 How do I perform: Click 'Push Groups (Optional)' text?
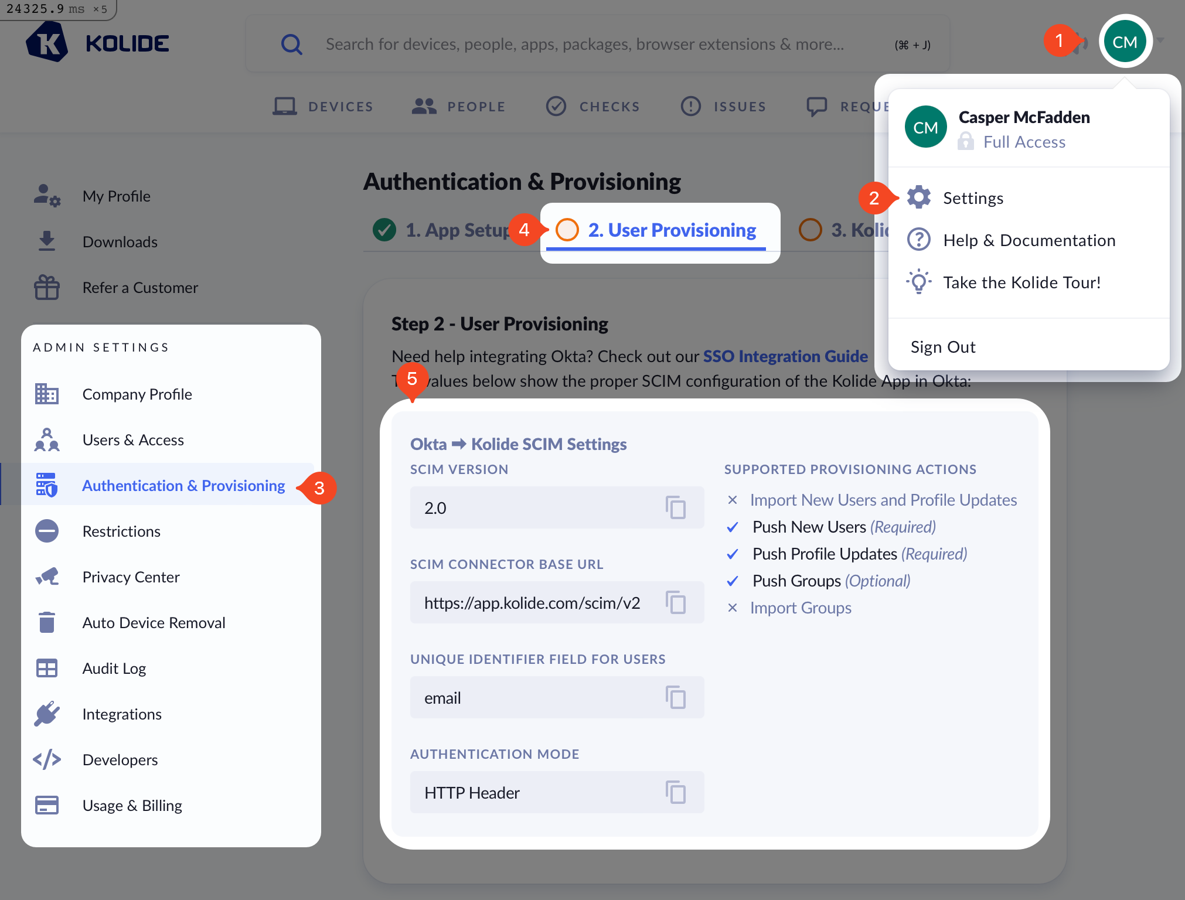(831, 581)
